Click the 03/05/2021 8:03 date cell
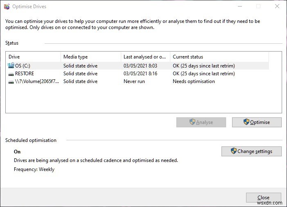This screenshot has width=287, height=207. click(140, 66)
